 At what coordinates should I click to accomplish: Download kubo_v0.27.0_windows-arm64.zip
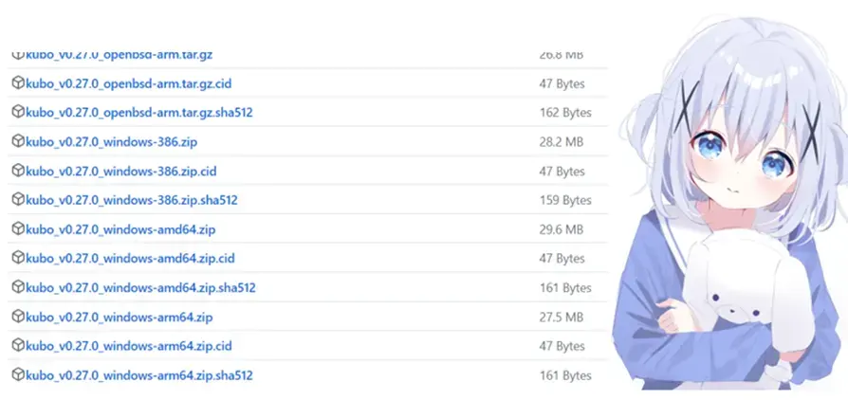(119, 318)
